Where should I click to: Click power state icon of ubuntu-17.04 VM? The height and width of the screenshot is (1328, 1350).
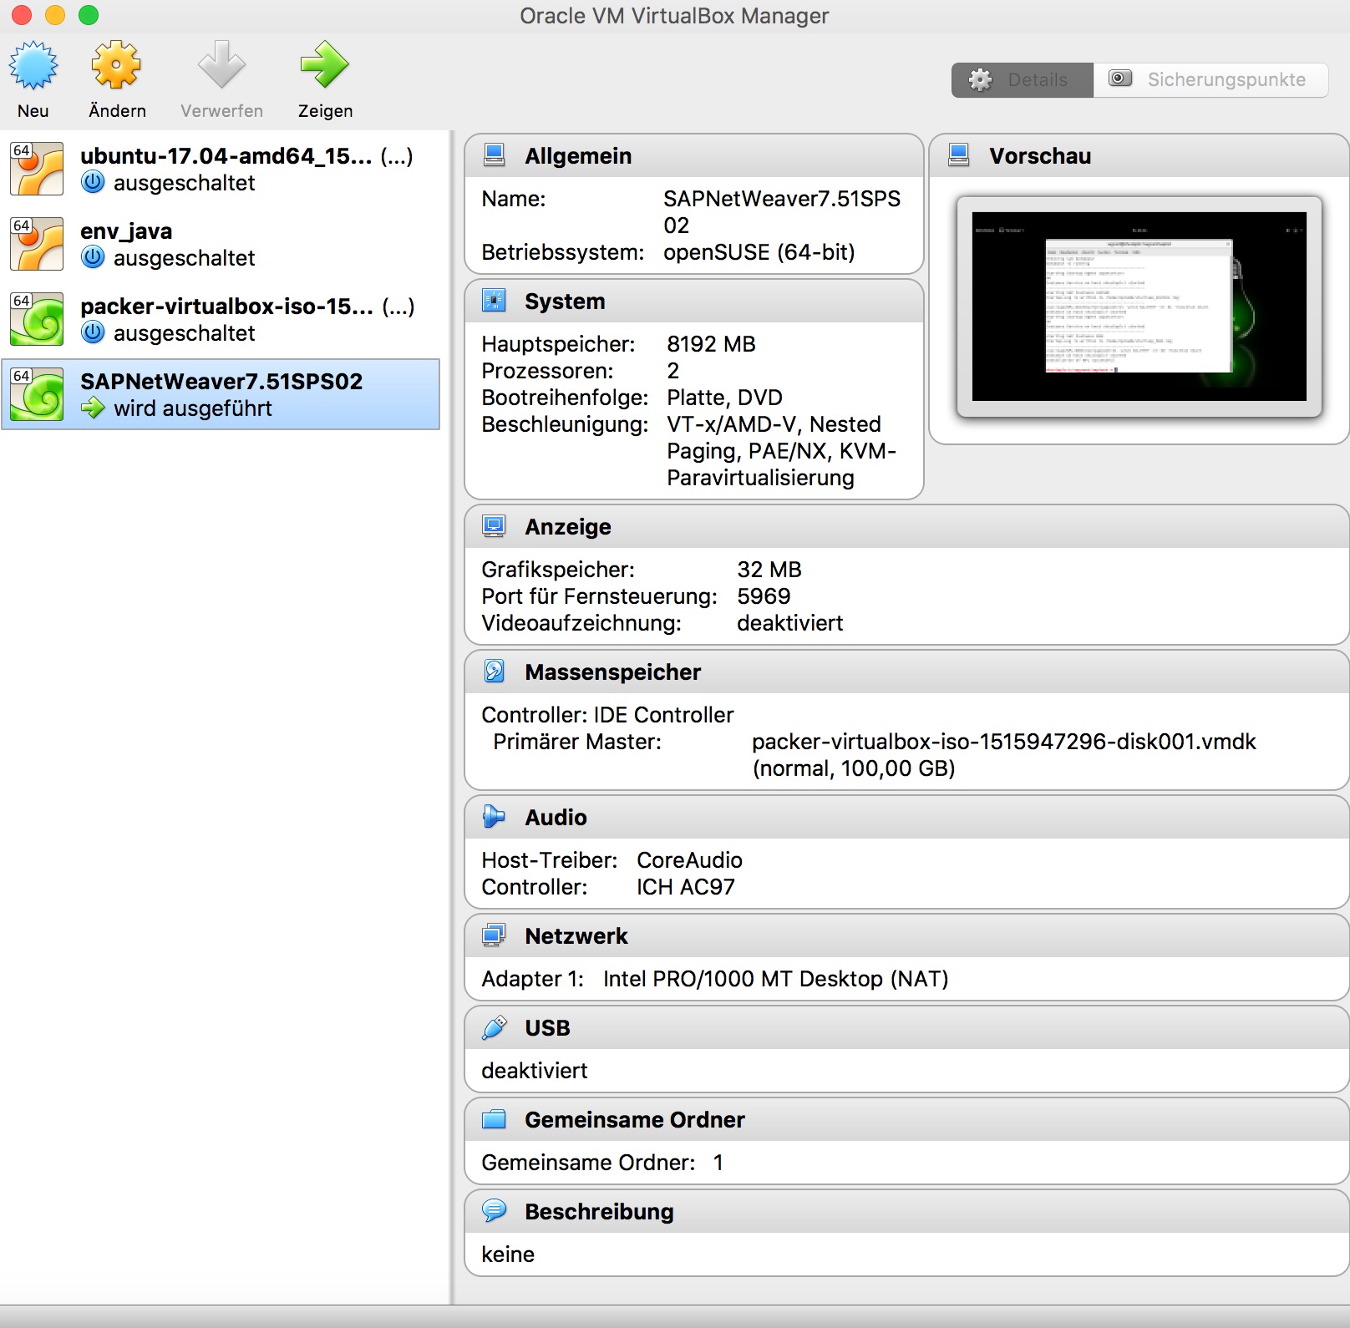[93, 182]
